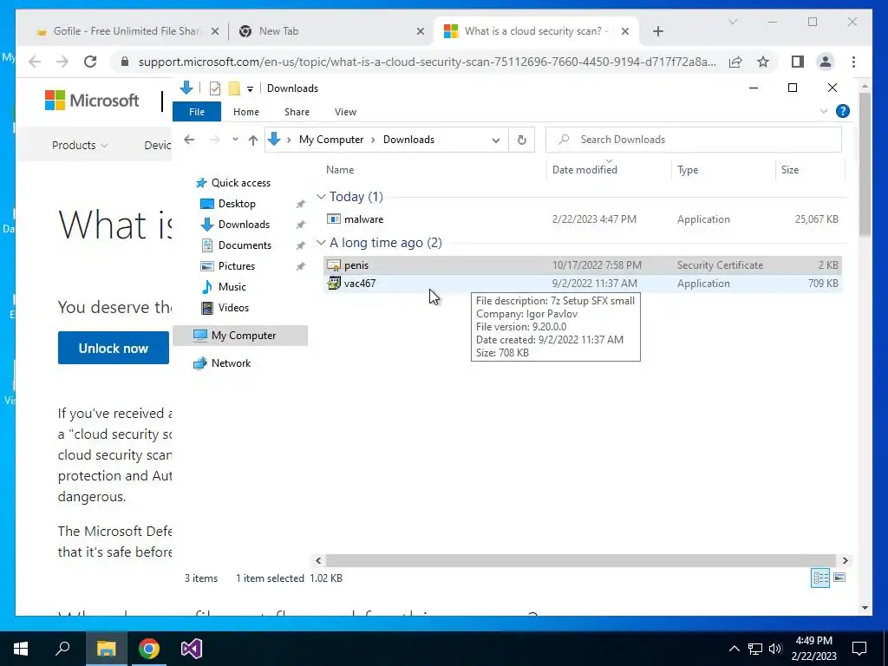The height and width of the screenshot is (666, 888).
Task: Open Documents in the navigation pane
Action: tap(245, 245)
